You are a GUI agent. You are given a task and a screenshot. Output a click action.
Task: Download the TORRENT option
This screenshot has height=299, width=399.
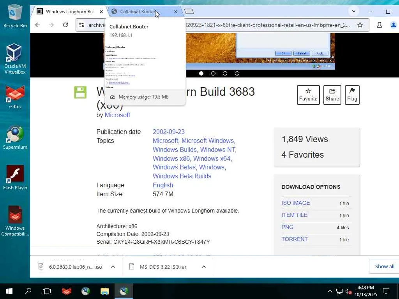295,239
